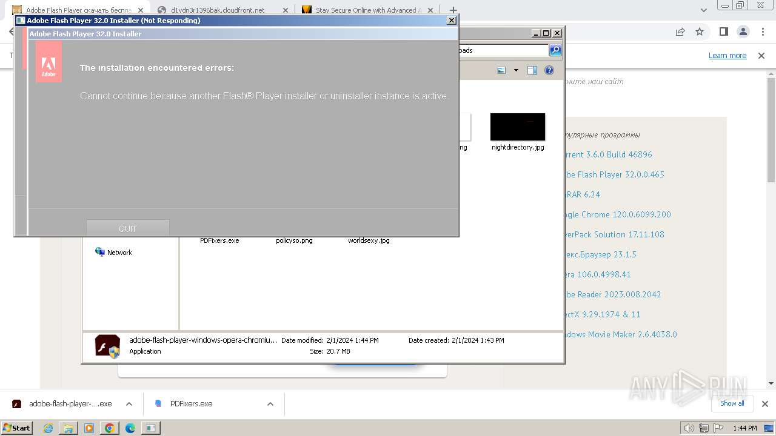Image resolution: width=776 pixels, height=436 pixels.
Task: Dismiss the infobar with its X
Action: pos(761,56)
